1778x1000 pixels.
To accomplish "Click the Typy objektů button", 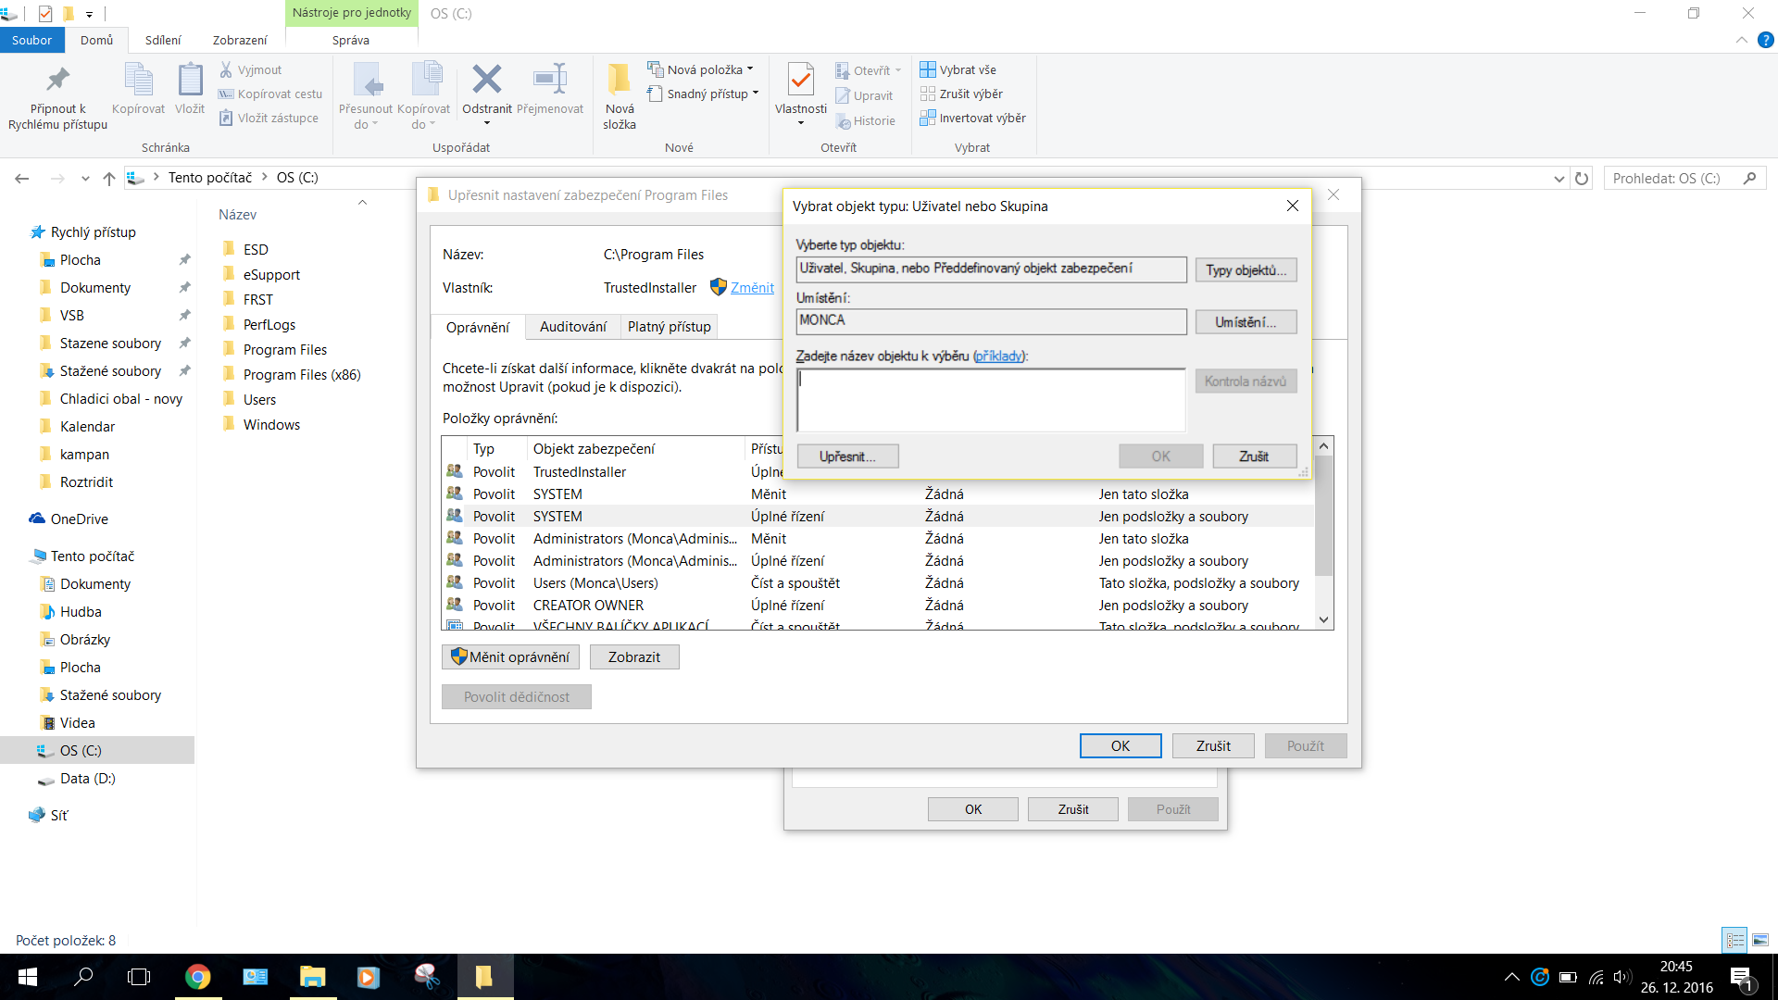I will (x=1246, y=270).
